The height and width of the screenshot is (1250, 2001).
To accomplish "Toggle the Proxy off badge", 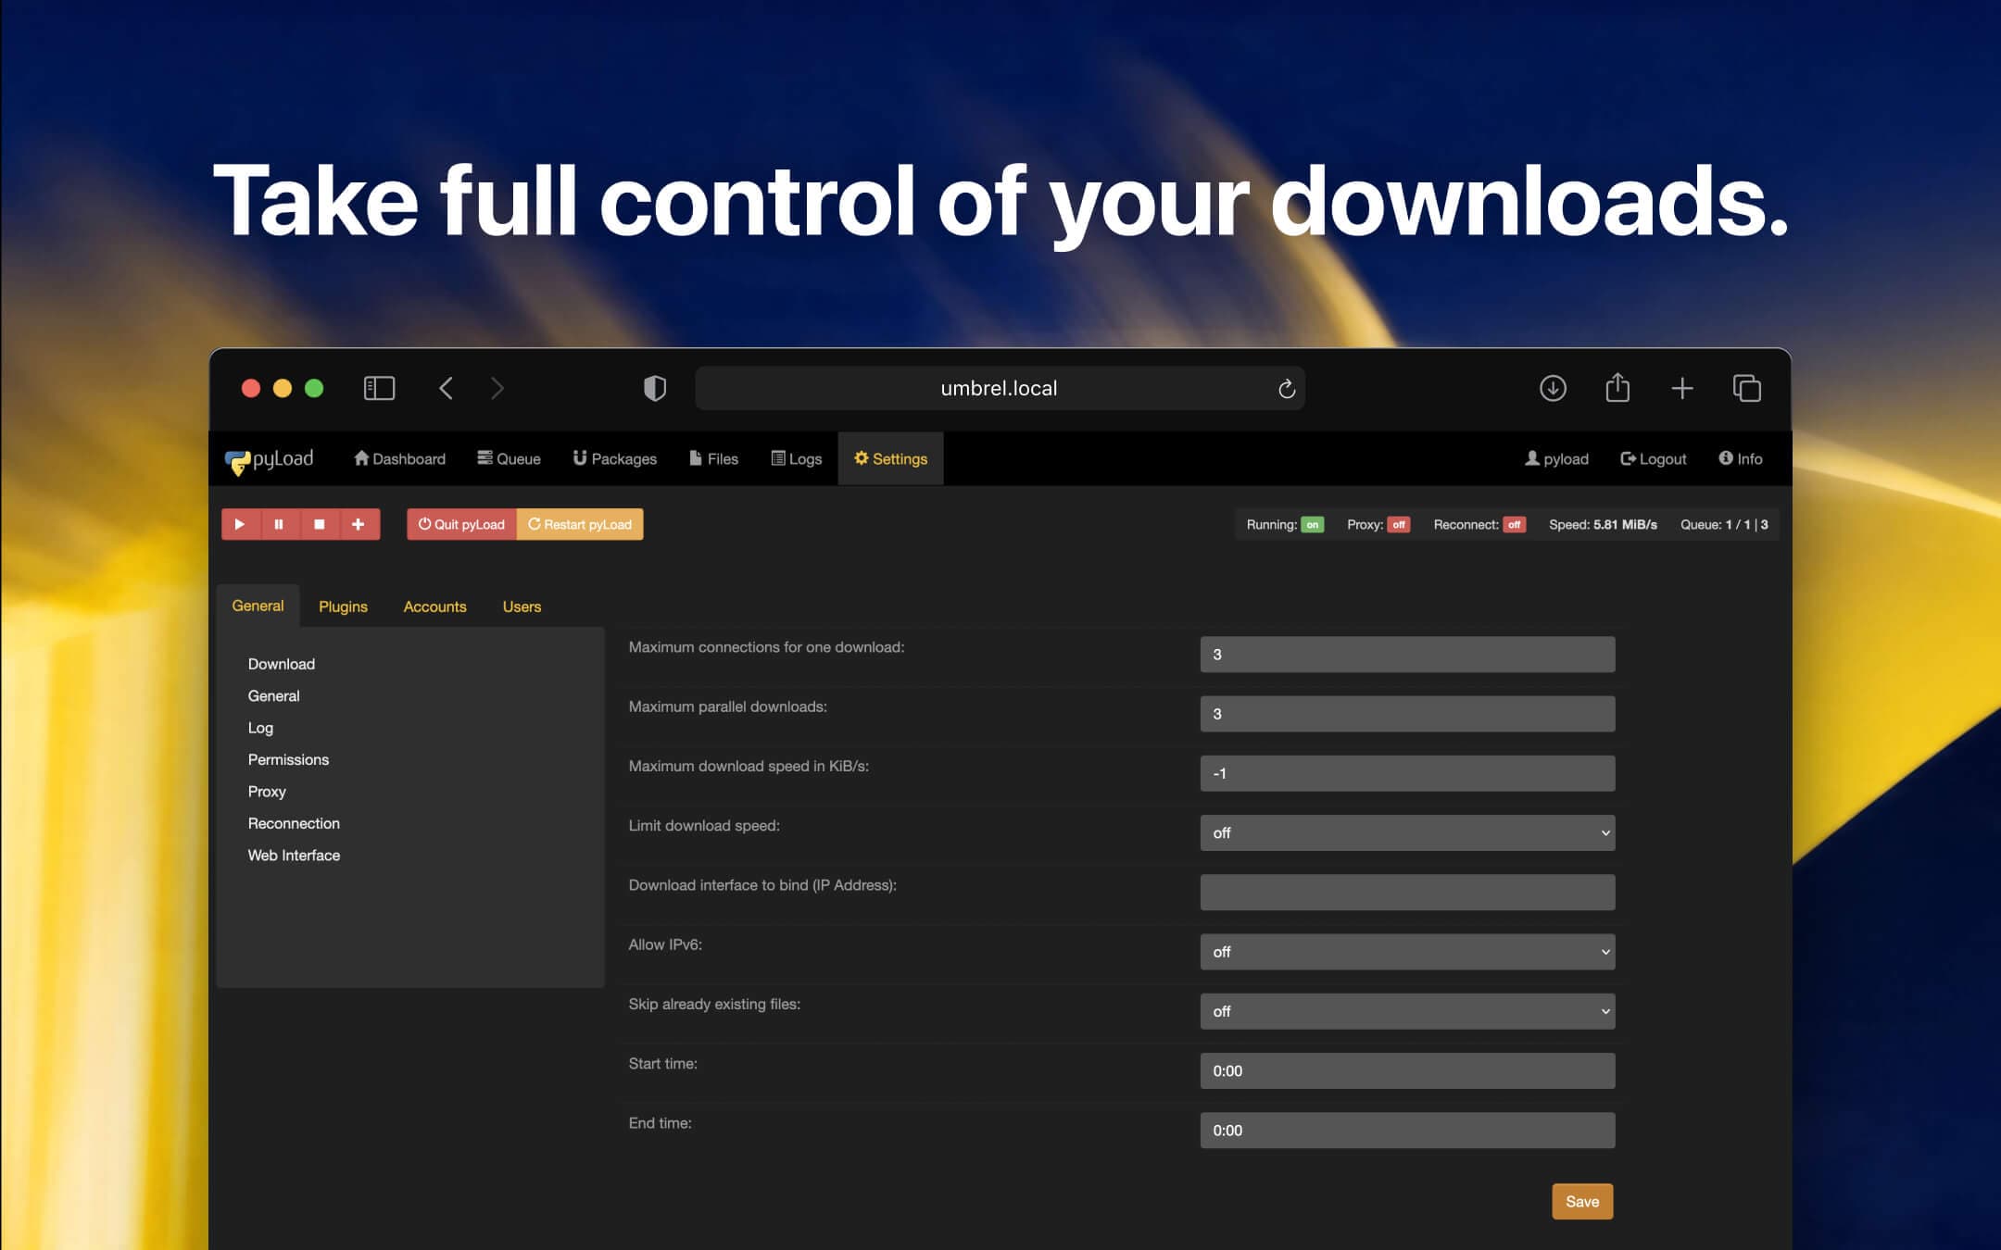I will (x=1397, y=524).
